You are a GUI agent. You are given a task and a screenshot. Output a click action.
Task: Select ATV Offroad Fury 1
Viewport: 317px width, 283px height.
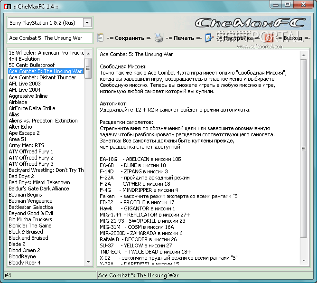coord(46,151)
